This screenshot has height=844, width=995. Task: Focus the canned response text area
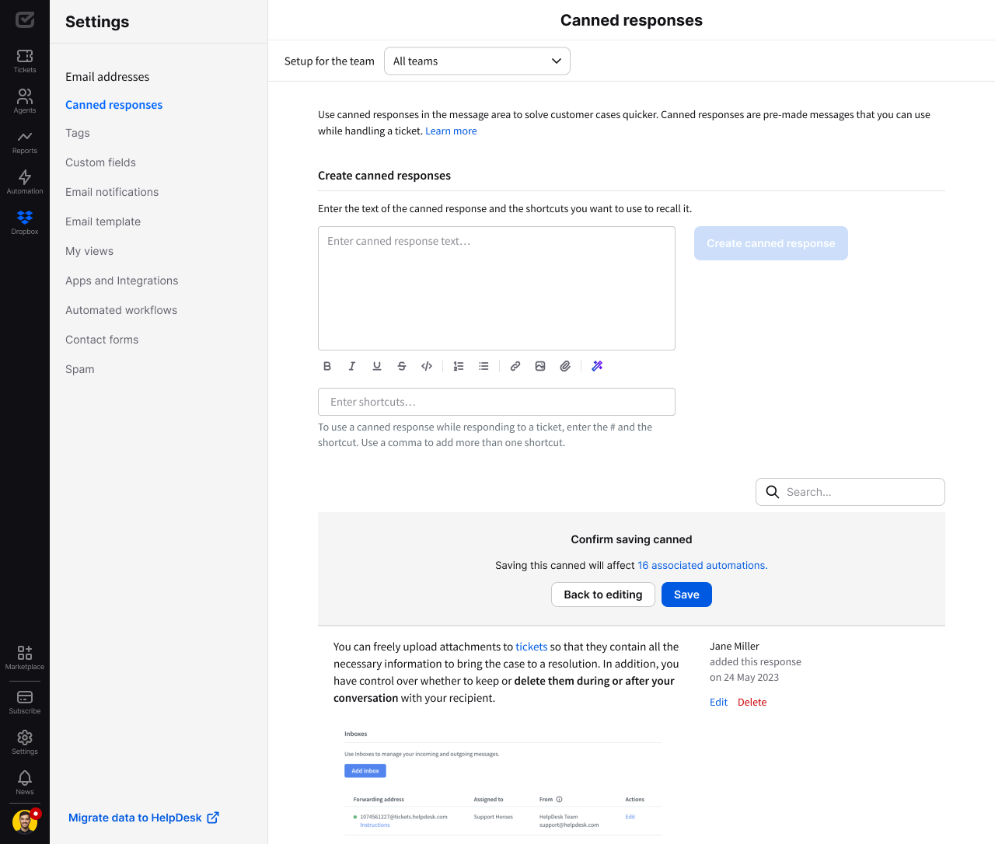[497, 288]
